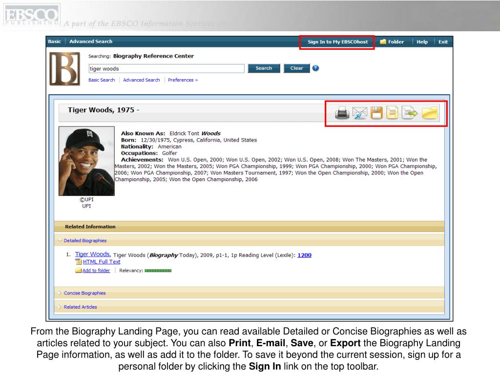
Task: Open the Tiger Woods biography result link
Action: pyautogui.click(x=93, y=254)
